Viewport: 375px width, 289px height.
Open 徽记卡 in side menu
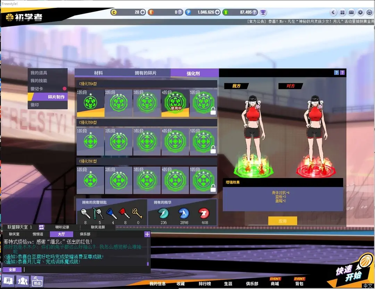(x=48, y=89)
